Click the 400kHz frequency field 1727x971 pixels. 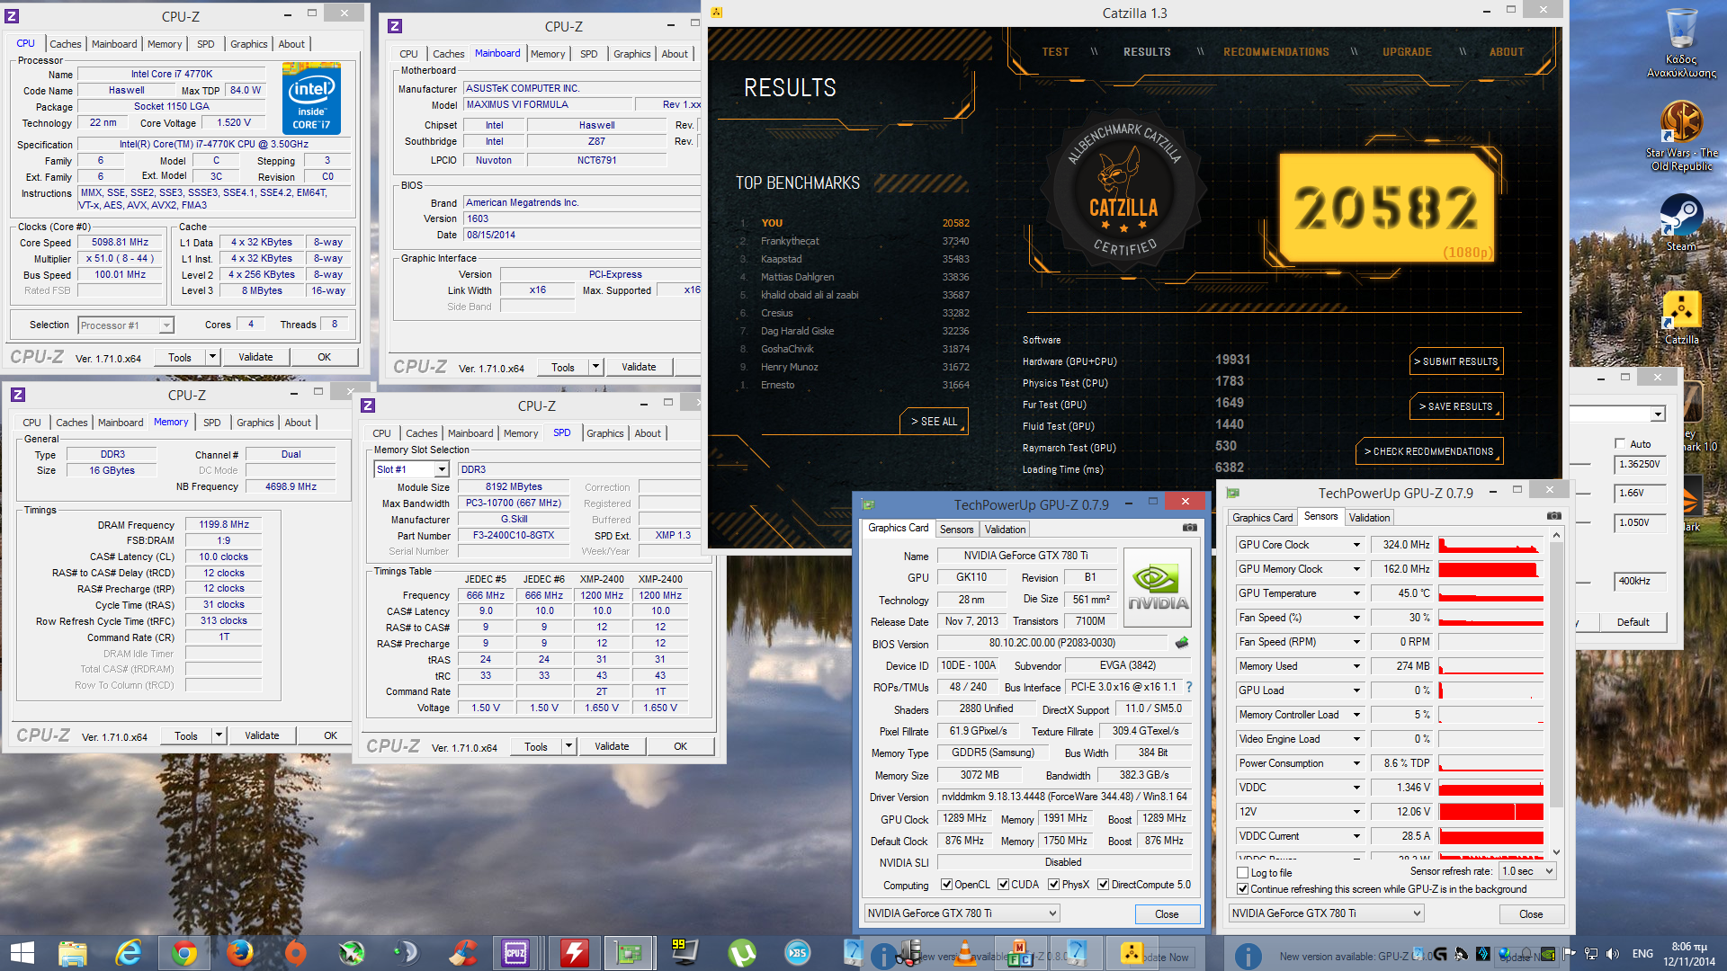pyautogui.click(x=1641, y=582)
